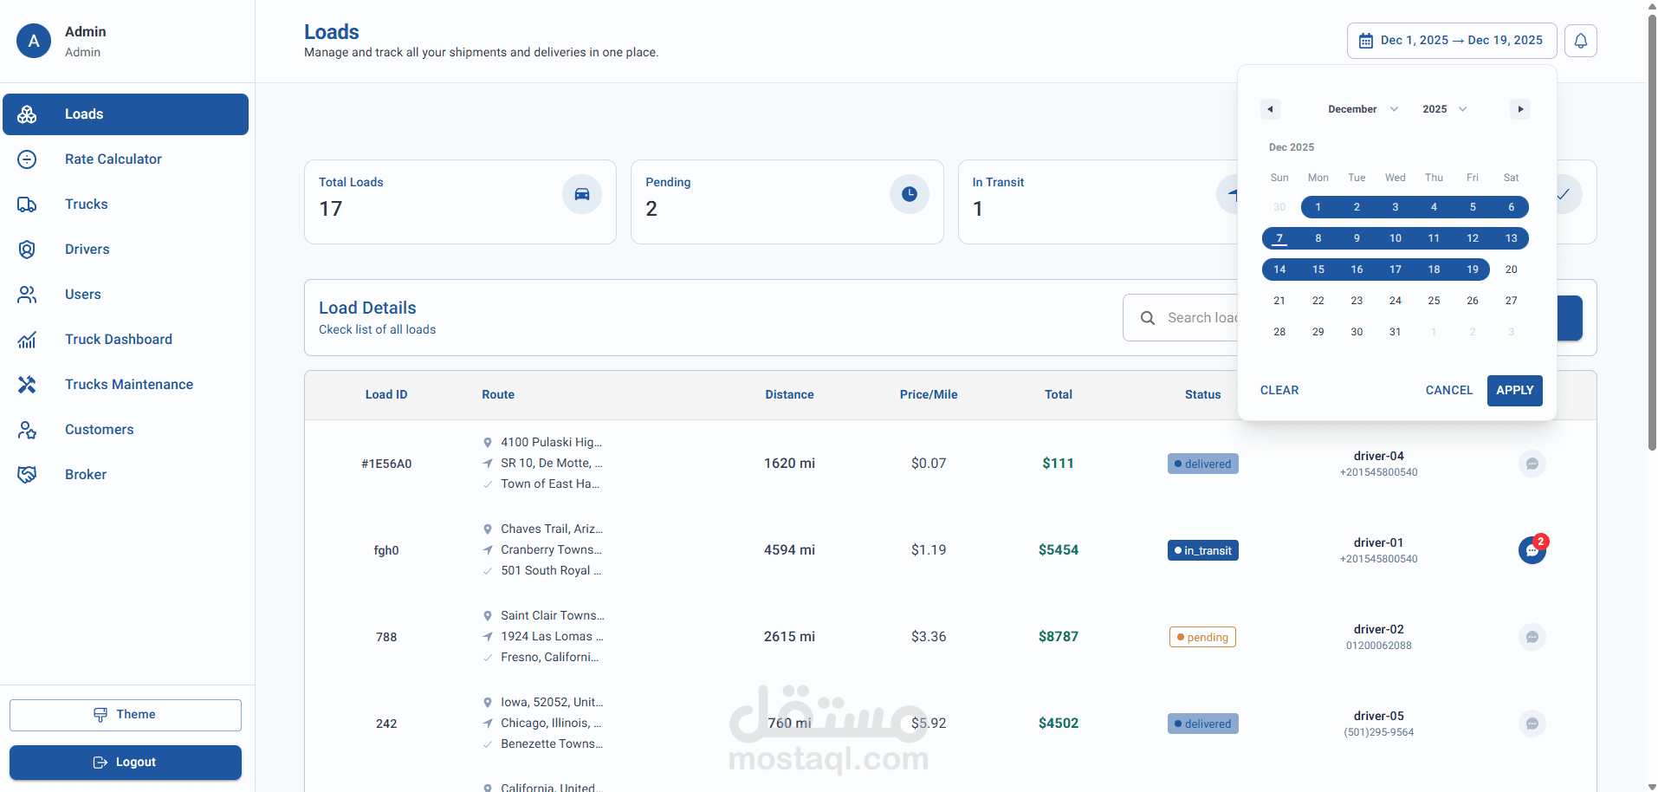
Task: Click the Total Loads card
Action: [x=460, y=202]
